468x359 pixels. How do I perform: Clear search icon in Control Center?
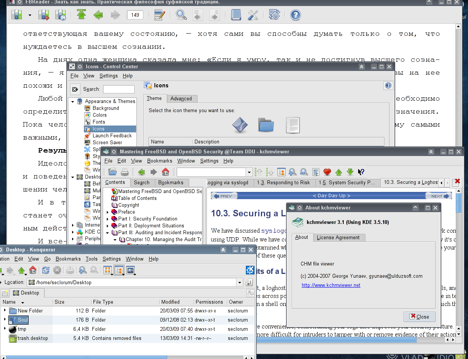point(75,89)
